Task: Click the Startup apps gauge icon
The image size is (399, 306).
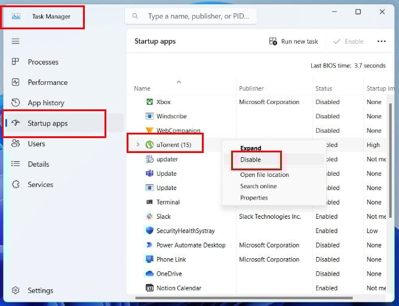Action: coord(16,123)
